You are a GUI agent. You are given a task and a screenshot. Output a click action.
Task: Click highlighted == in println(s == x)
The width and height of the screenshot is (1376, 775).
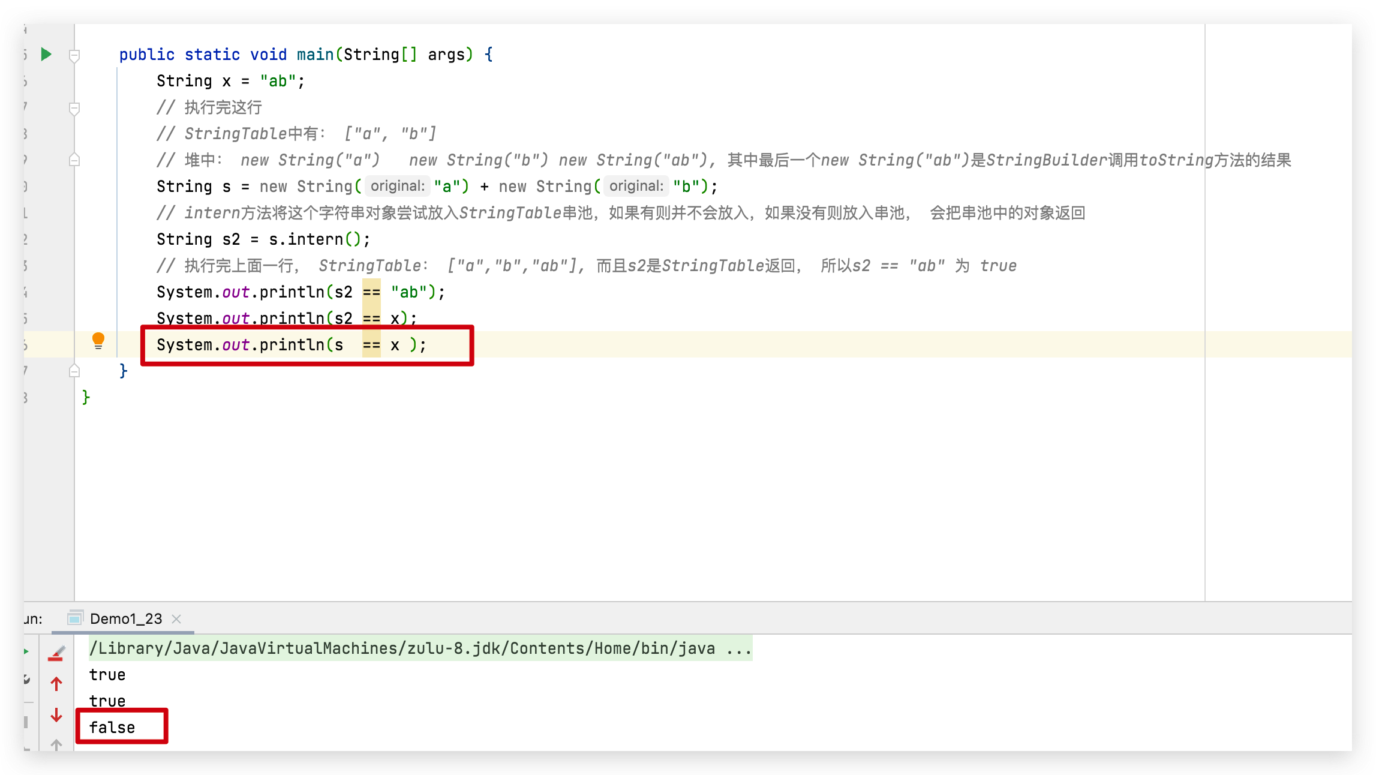[x=371, y=345]
